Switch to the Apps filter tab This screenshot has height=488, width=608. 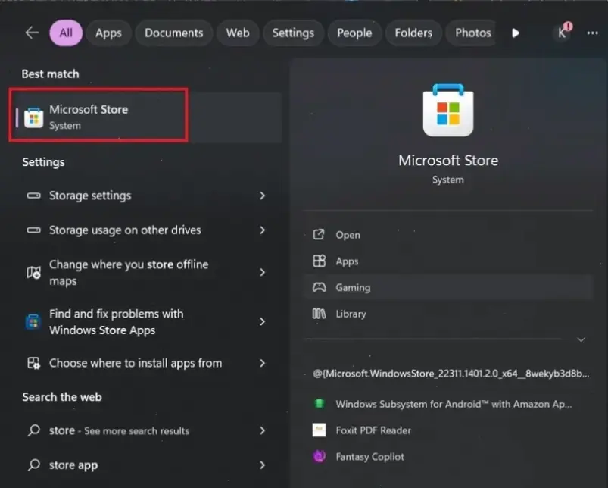point(108,33)
